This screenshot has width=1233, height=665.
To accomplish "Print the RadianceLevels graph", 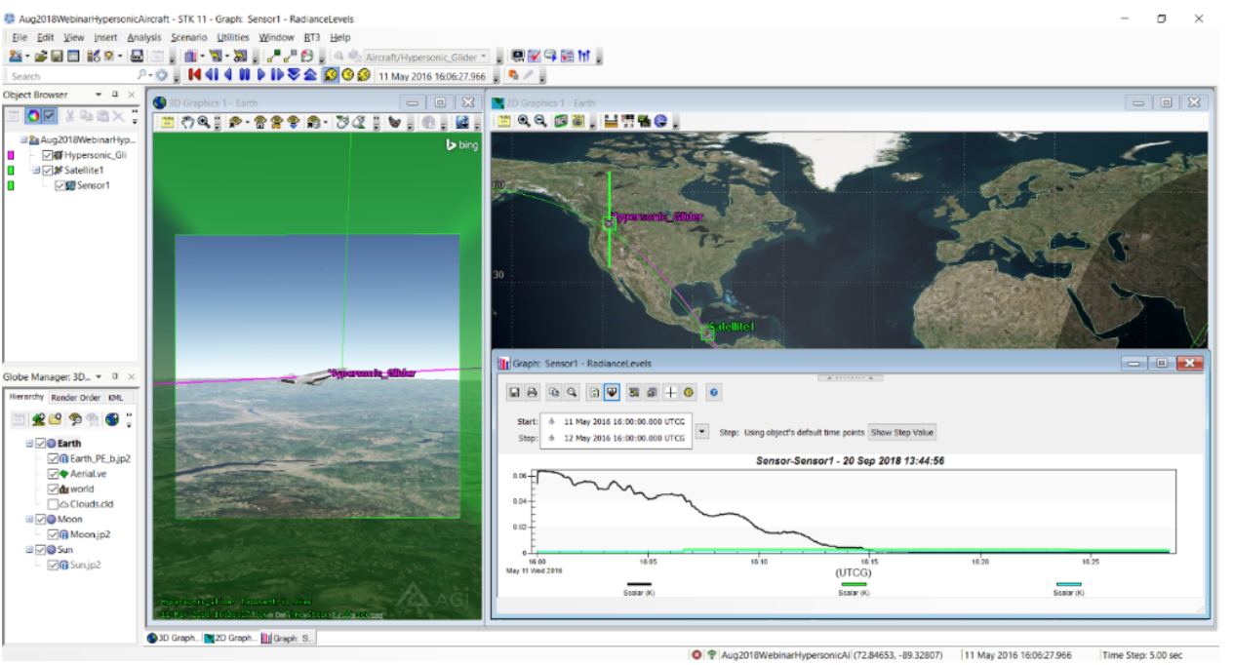I will coord(532,392).
